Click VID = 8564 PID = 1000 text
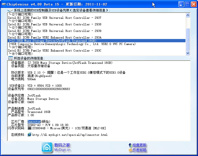 pyautogui.click(x=44, y=86)
